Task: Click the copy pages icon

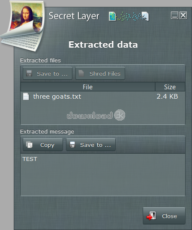Action: (x=29, y=145)
